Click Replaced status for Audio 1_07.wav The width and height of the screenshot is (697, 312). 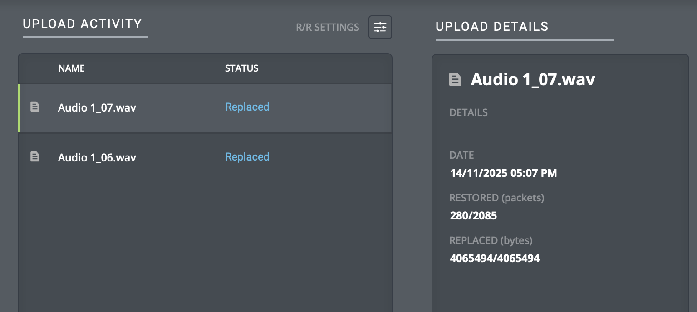(247, 107)
